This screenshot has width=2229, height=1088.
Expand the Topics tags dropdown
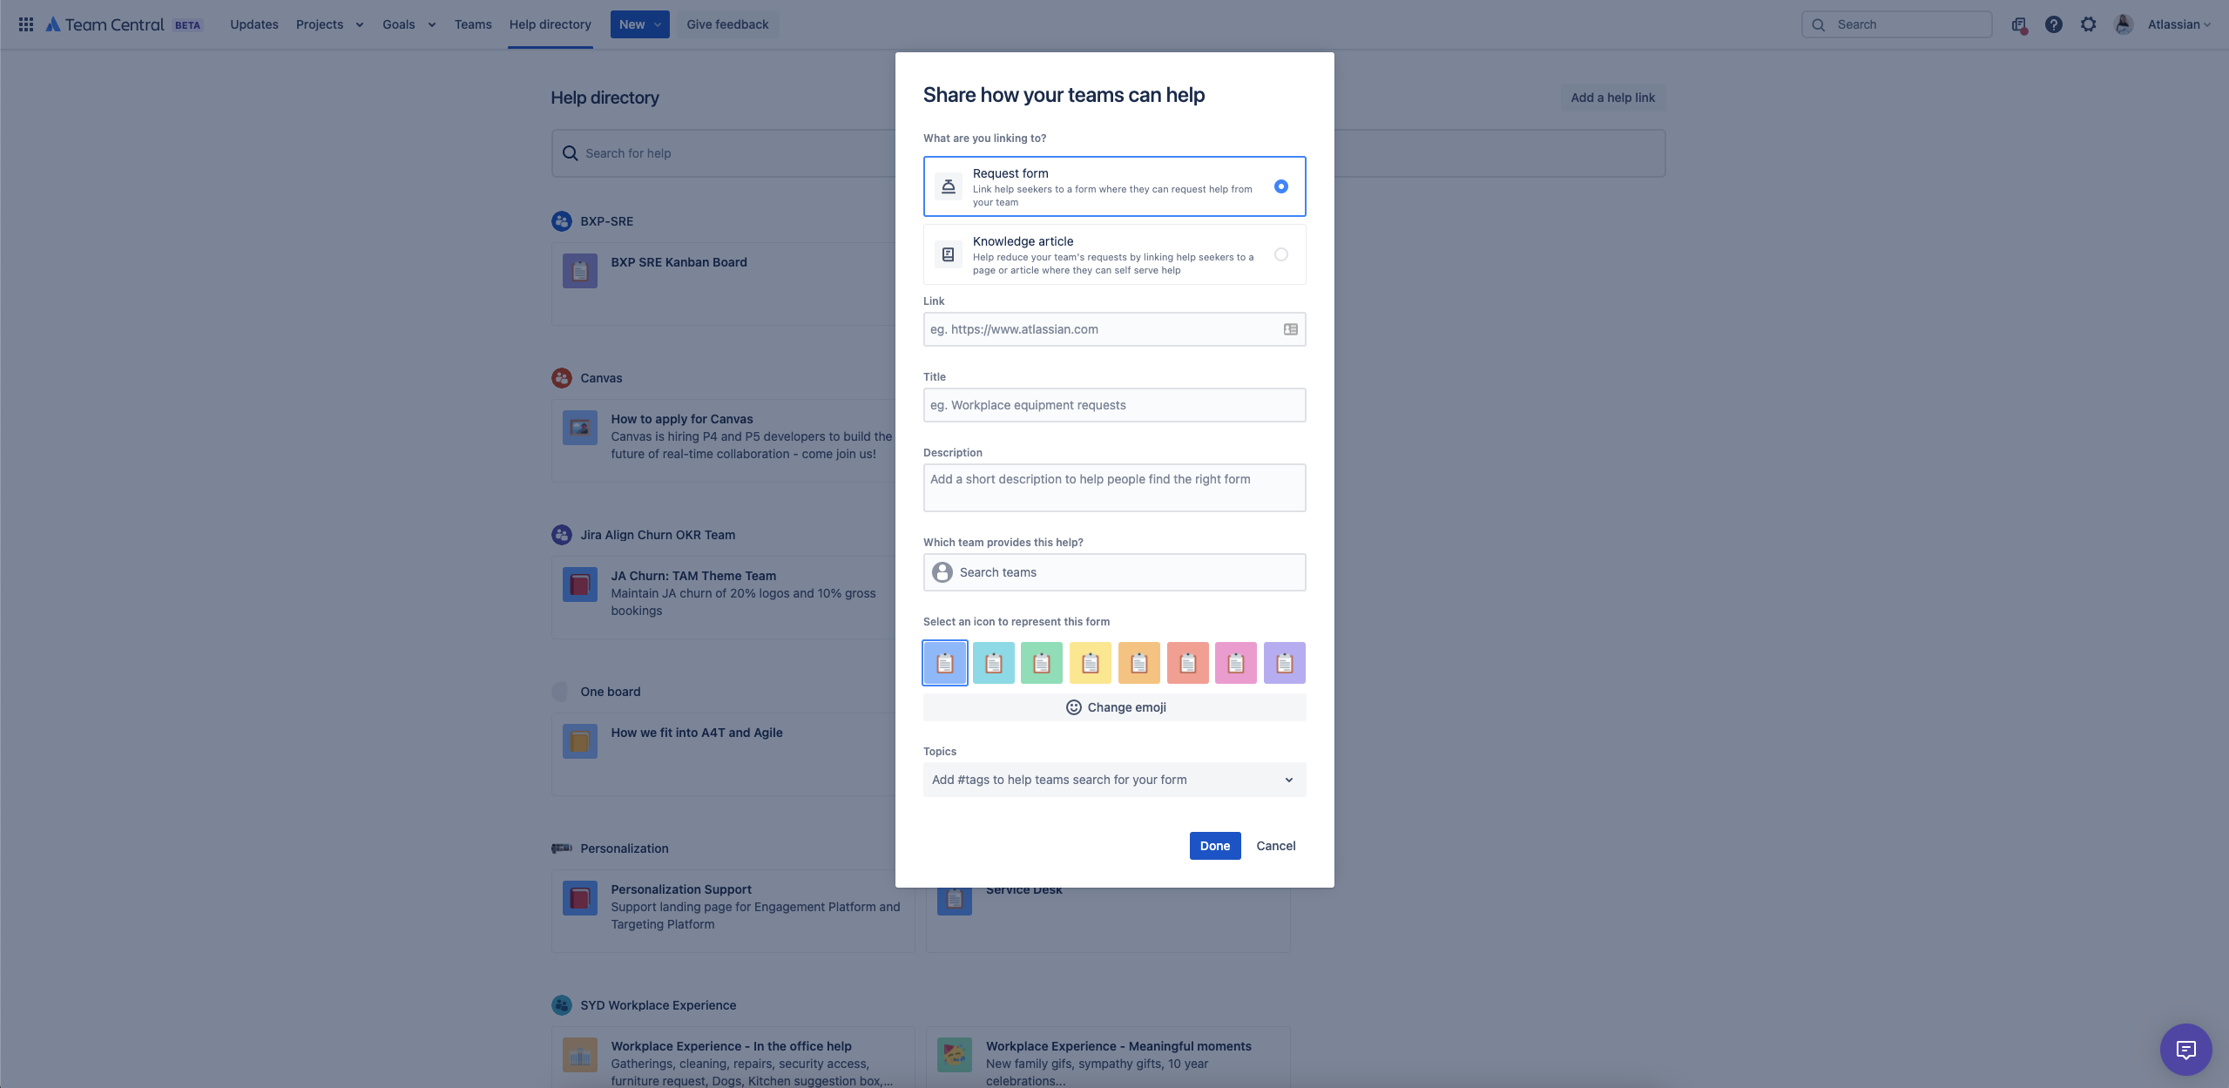tap(1288, 779)
